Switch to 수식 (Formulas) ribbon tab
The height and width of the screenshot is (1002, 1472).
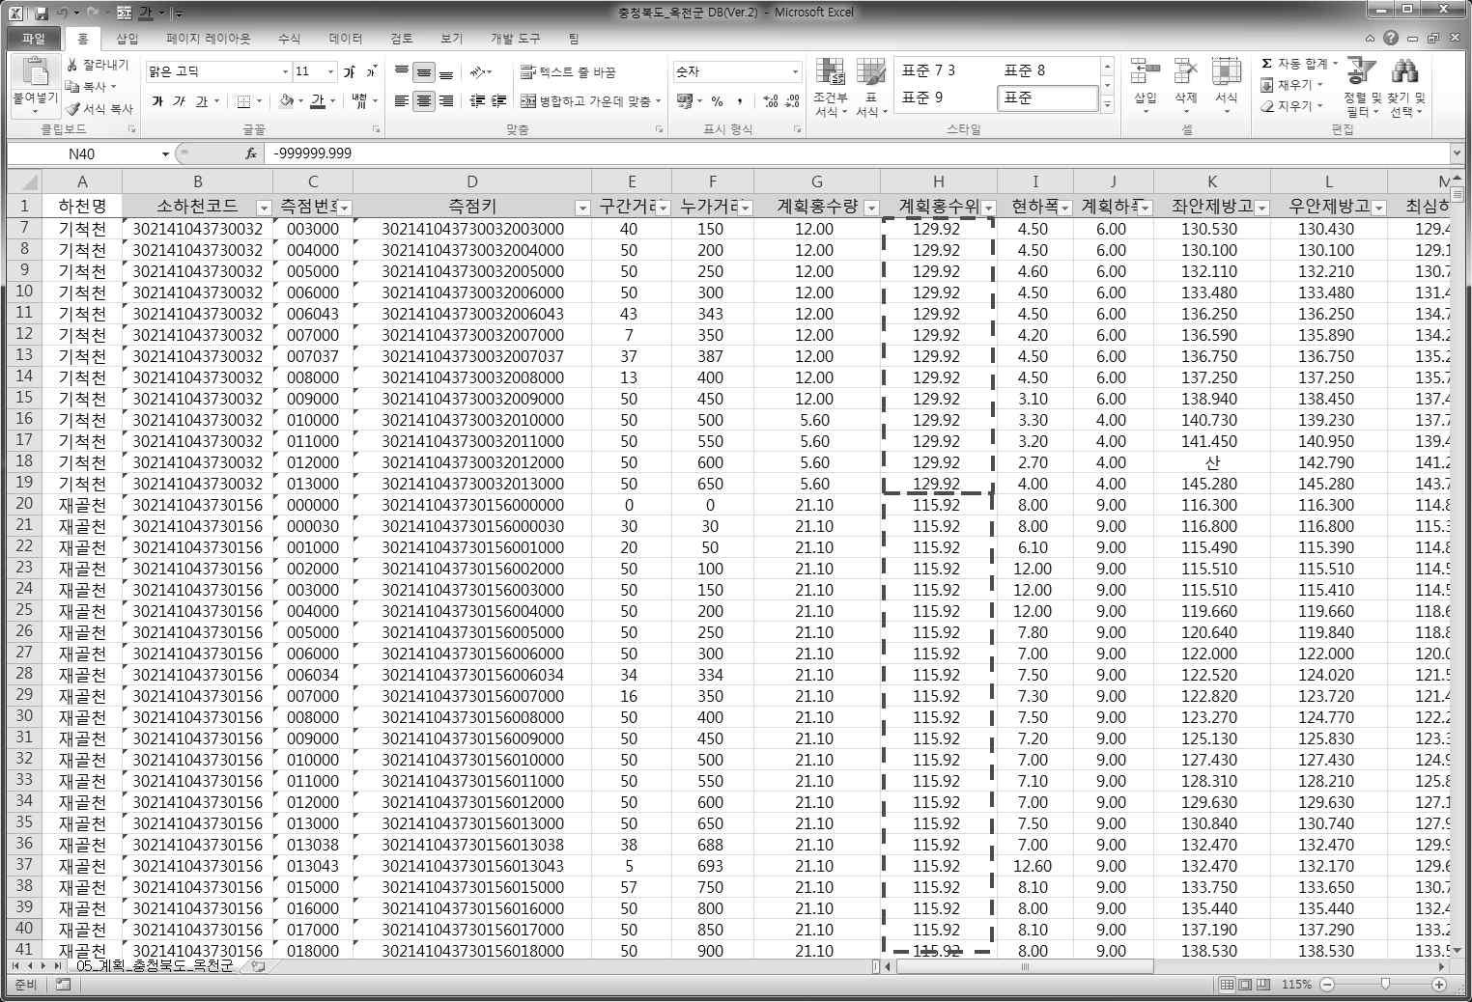coord(289,39)
